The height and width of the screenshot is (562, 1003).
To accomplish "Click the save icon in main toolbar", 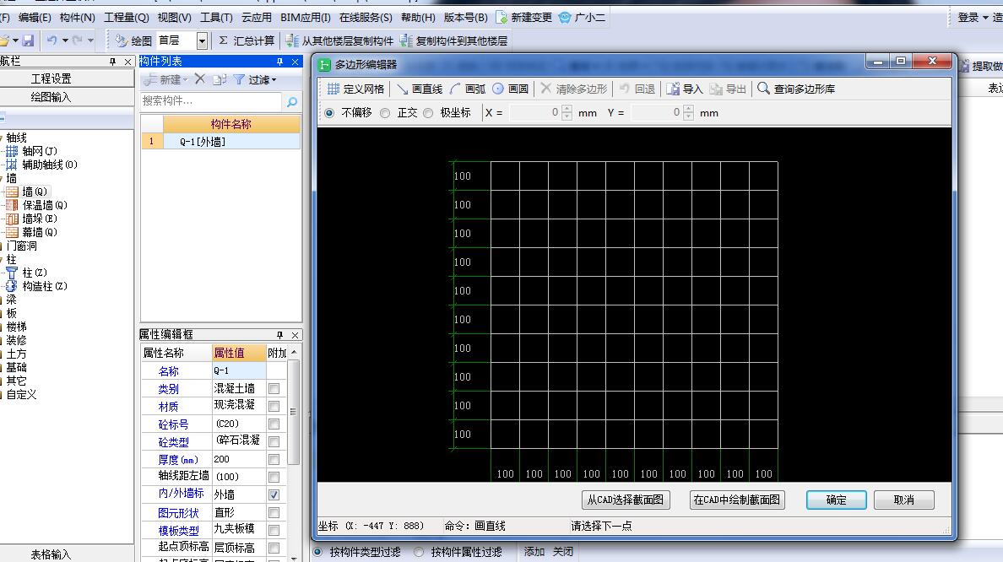I will point(28,41).
